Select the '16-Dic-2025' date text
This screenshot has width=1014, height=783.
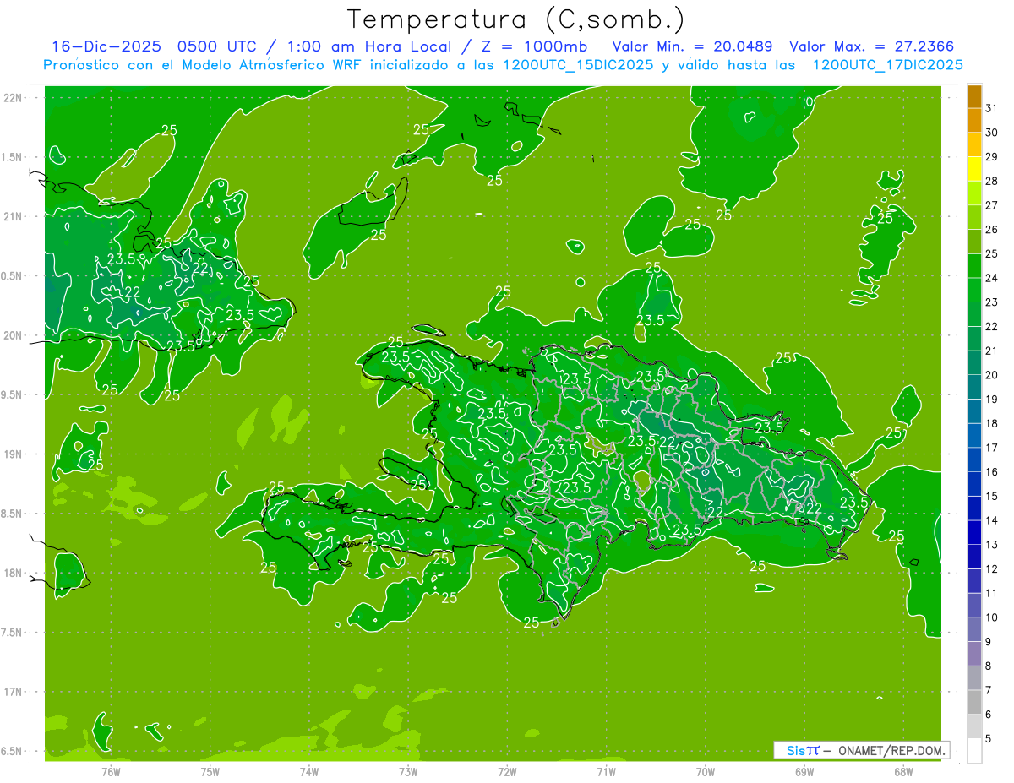(x=106, y=46)
